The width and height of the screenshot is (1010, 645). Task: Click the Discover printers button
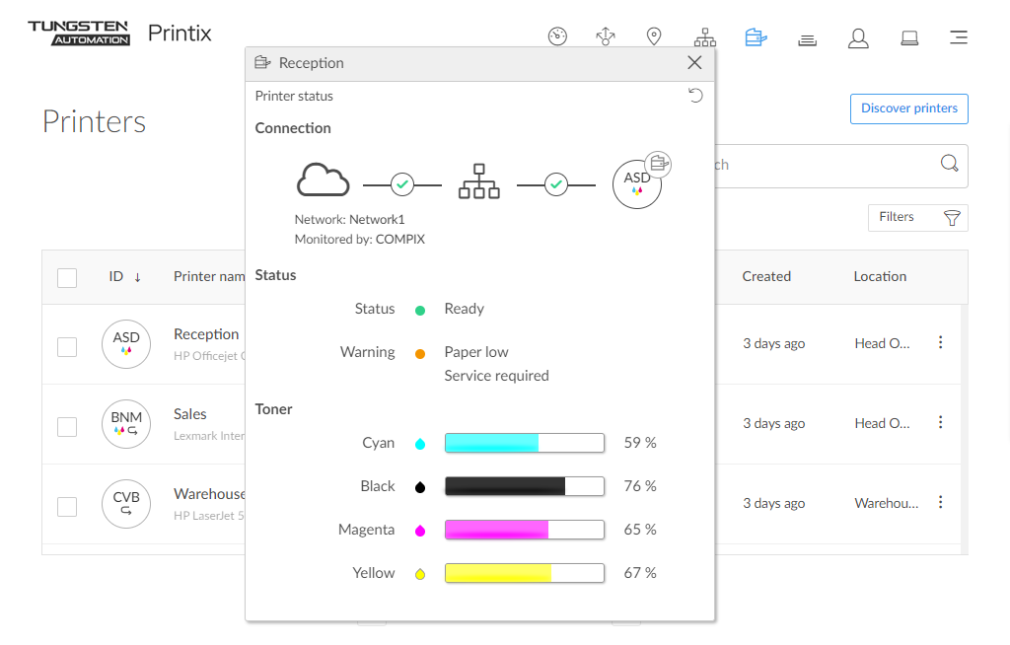click(x=908, y=108)
